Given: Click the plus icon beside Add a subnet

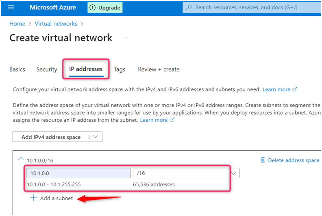Looking at the screenshot, I should [33, 198].
